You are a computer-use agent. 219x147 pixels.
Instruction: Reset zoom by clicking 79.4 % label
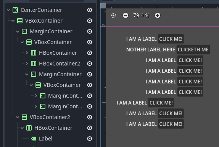[141, 15]
